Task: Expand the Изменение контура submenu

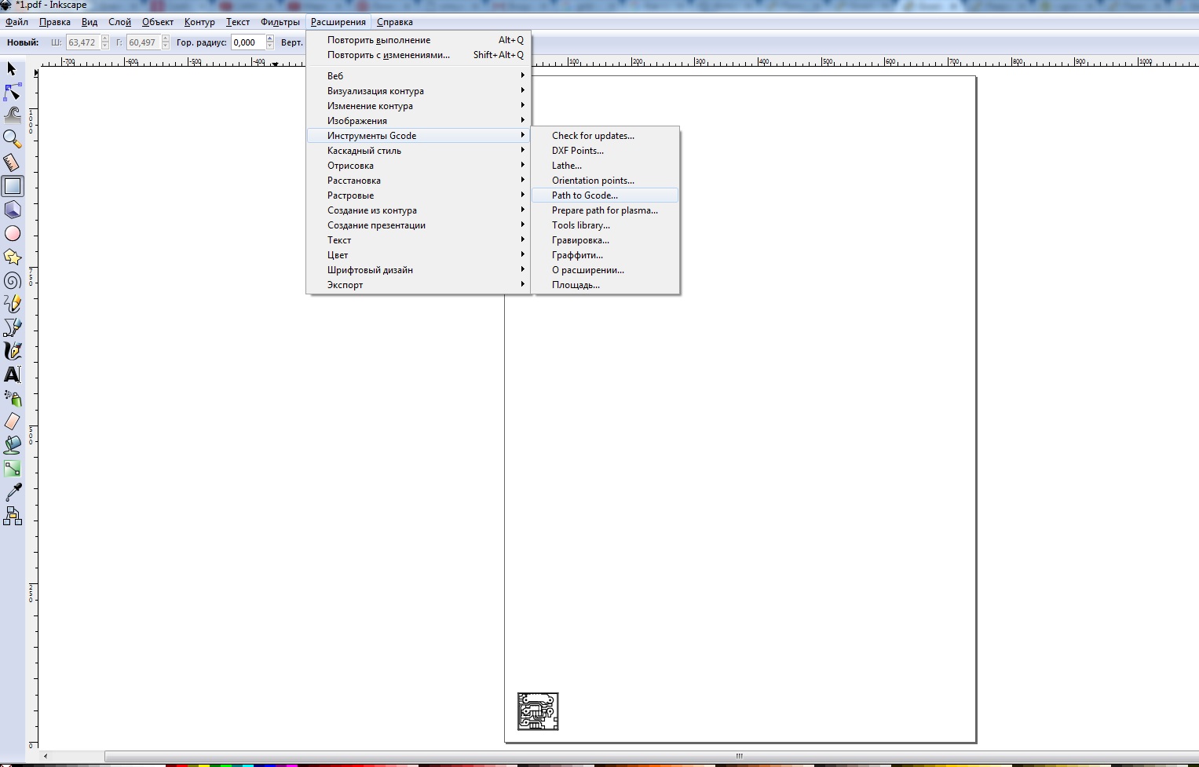Action: coord(419,106)
